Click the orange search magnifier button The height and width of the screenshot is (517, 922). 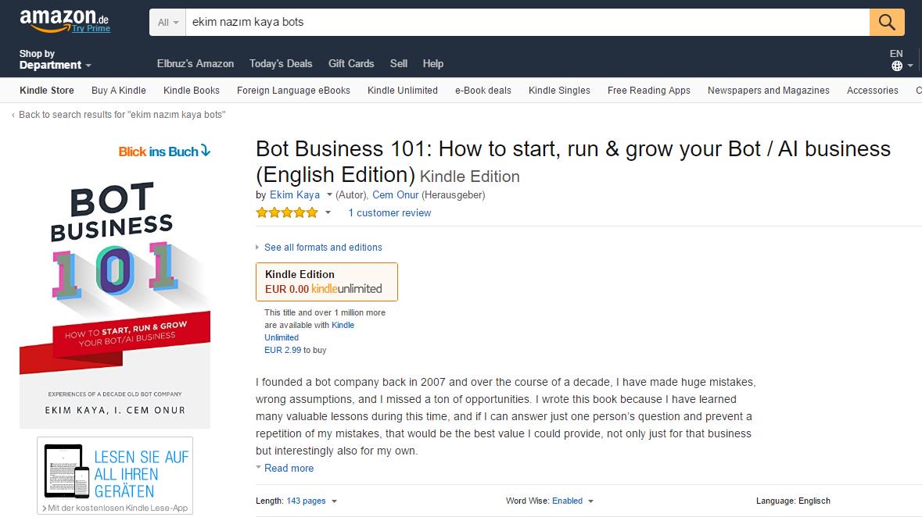[887, 23]
